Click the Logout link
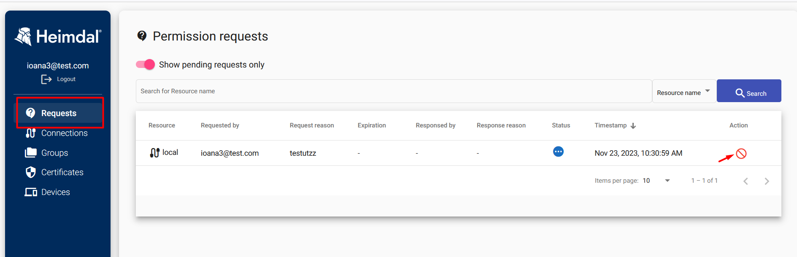This screenshot has width=797, height=257. click(x=66, y=79)
